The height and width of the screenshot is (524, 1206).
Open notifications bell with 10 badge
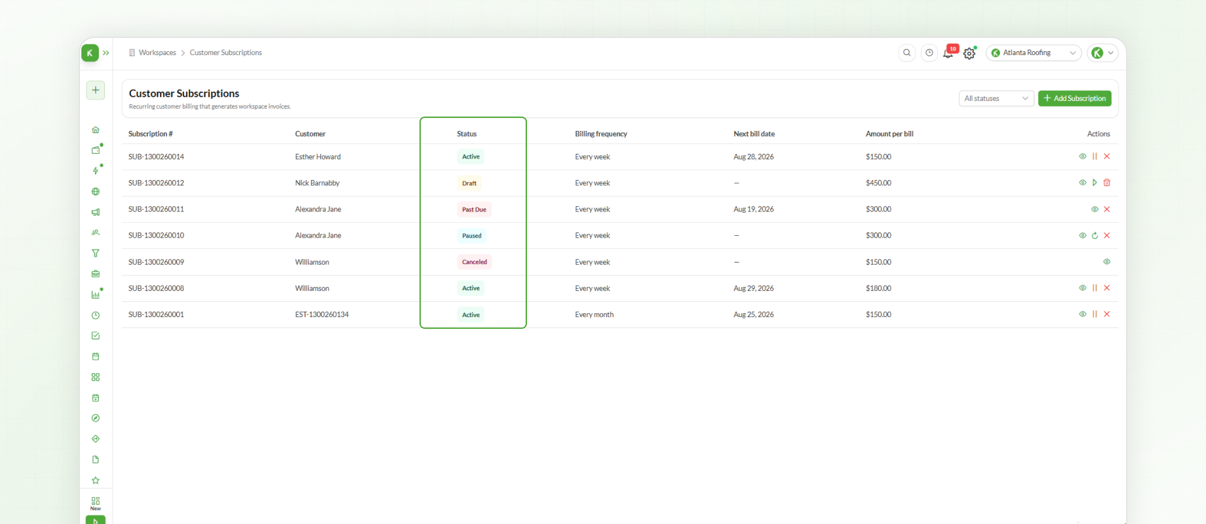pos(949,52)
